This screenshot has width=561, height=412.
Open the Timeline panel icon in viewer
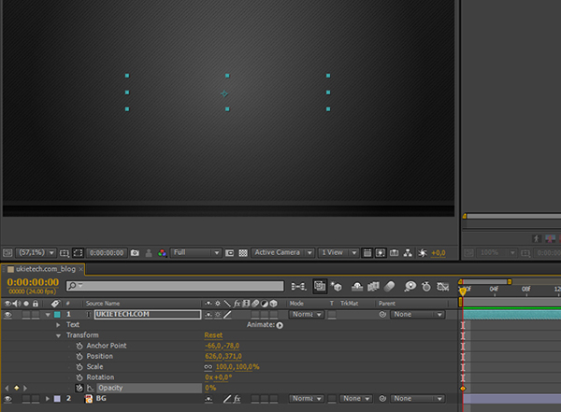(x=394, y=253)
